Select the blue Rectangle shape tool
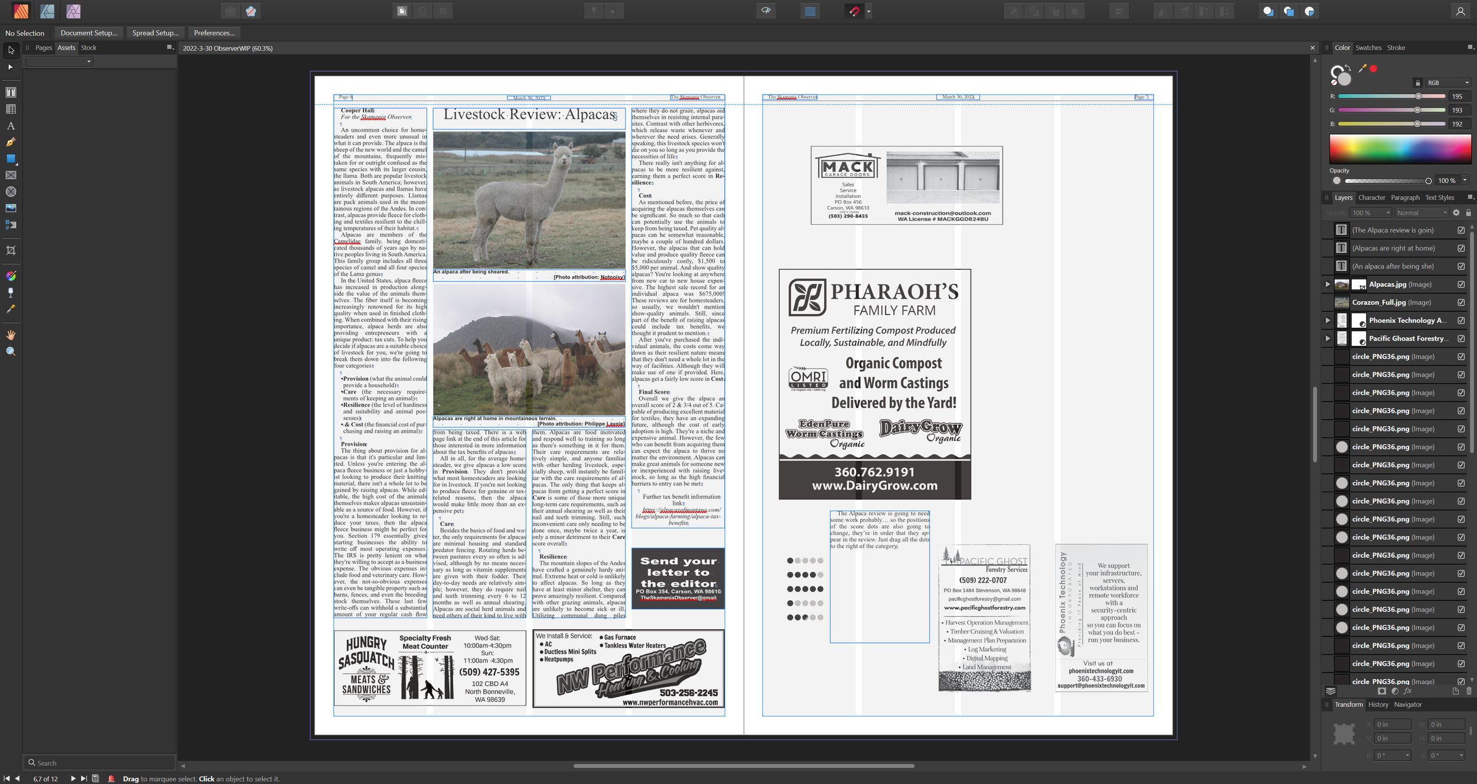This screenshot has height=784, width=1477. coord(11,159)
